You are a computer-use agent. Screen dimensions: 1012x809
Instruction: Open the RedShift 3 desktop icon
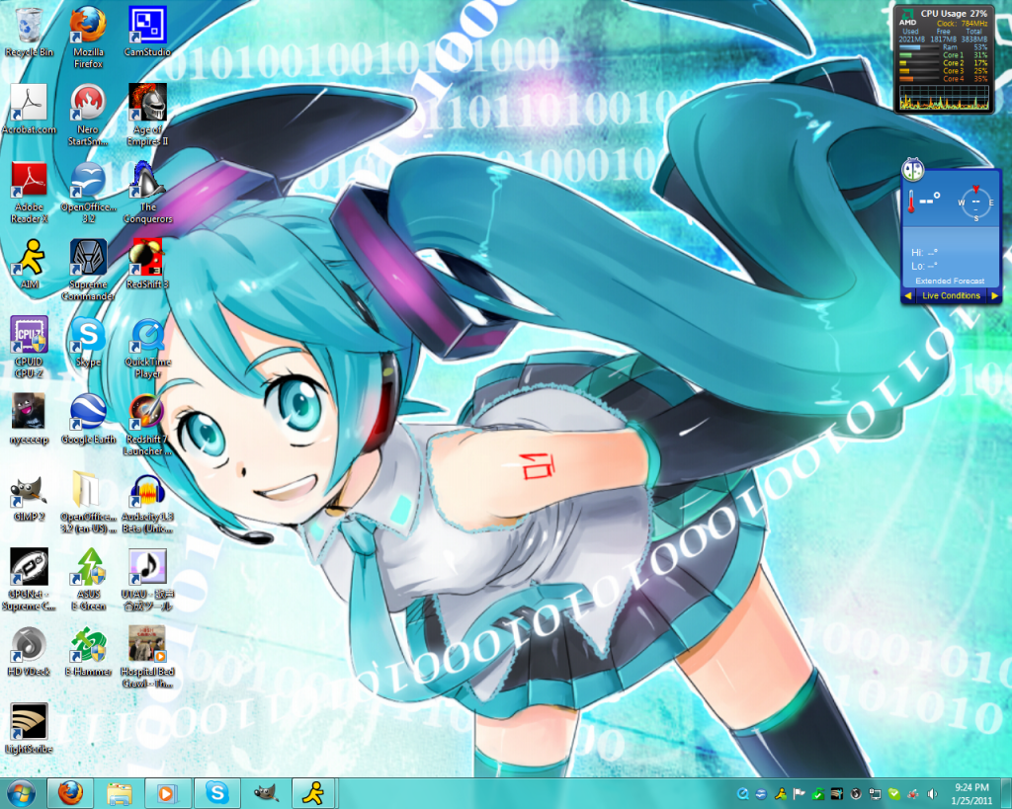[148, 265]
